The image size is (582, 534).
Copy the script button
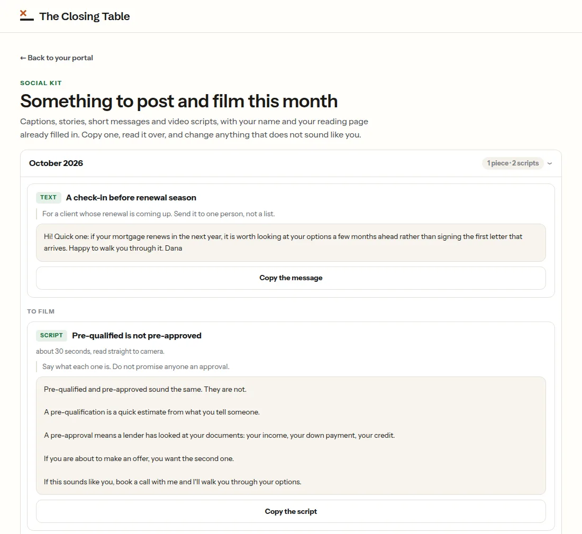tap(291, 511)
